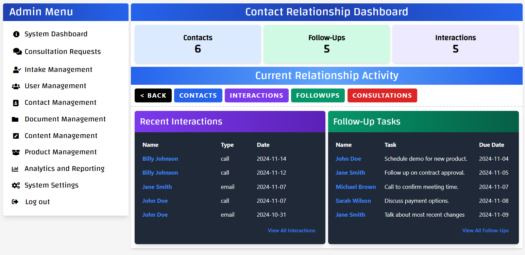Screen dimensions: 525x255
Task: Click the Follow-Ups count card
Action: (x=326, y=44)
